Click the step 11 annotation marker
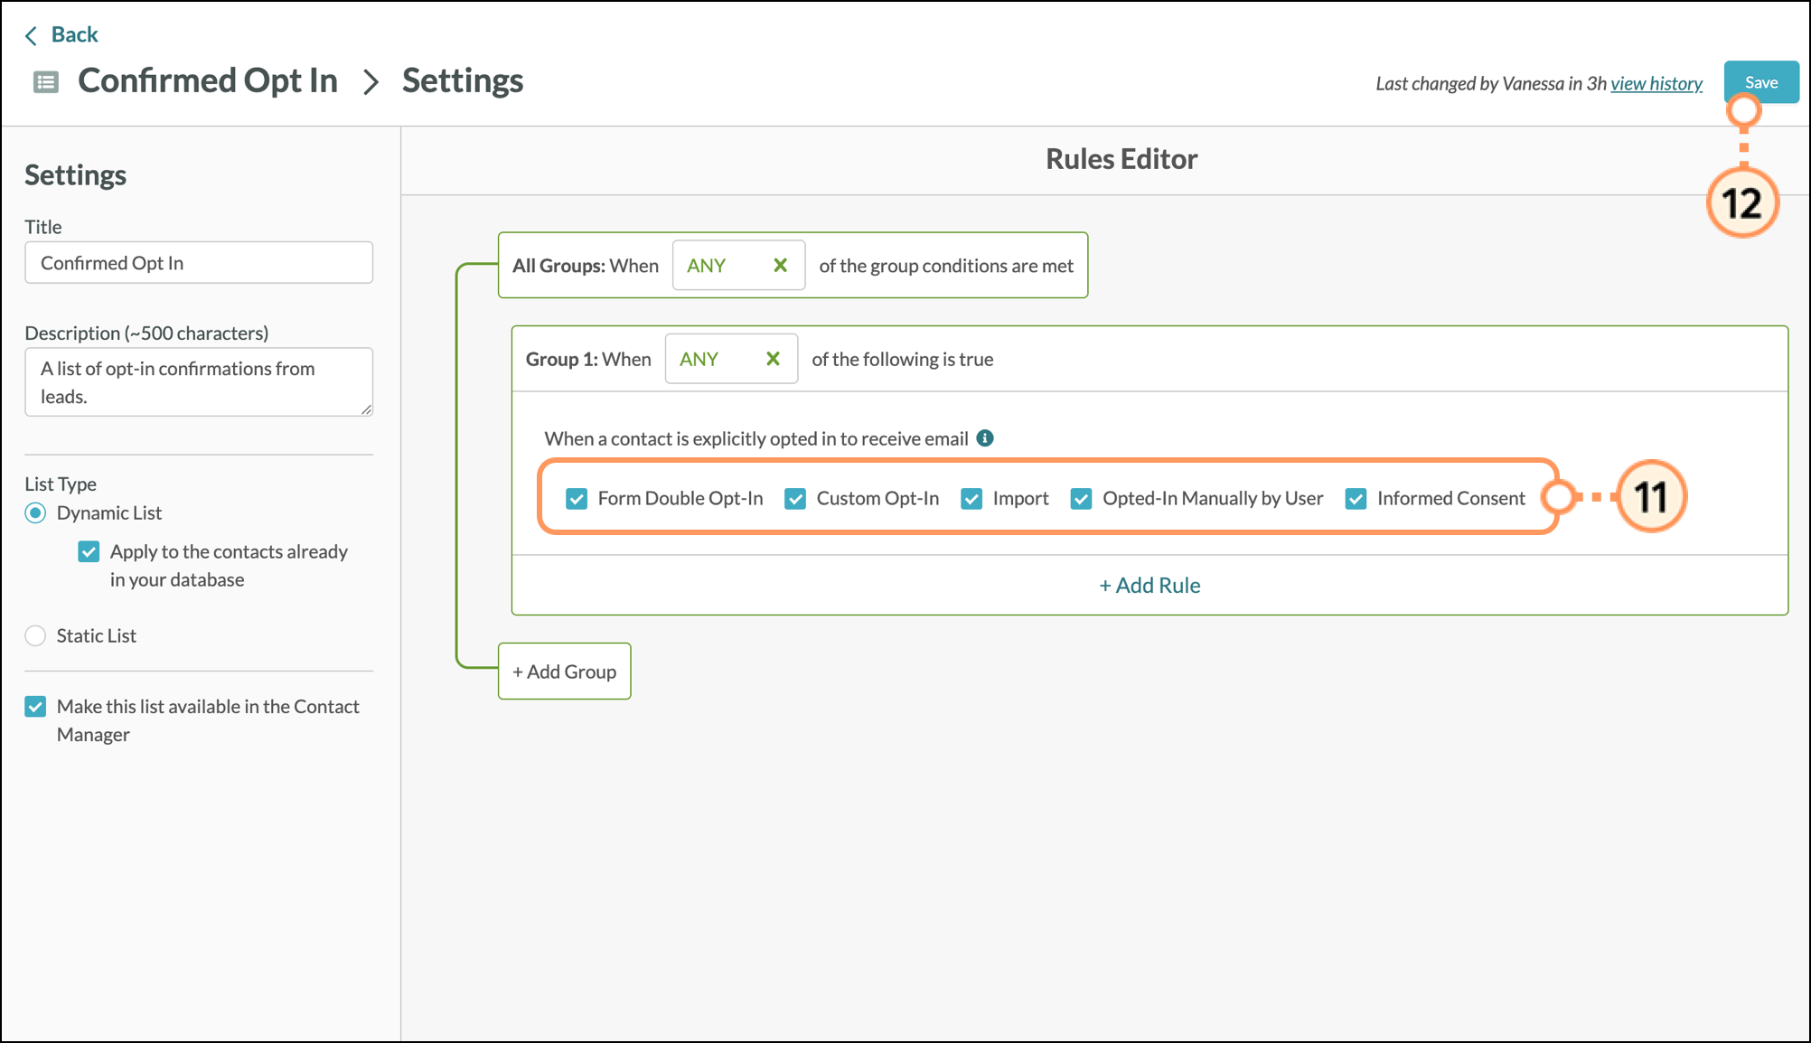The width and height of the screenshot is (1811, 1043). pos(1650,497)
